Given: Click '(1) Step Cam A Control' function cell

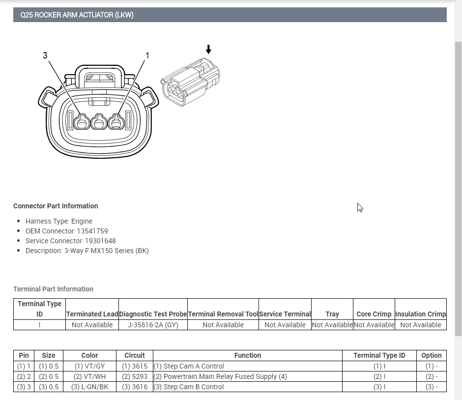Looking at the screenshot, I should (x=248, y=366).
